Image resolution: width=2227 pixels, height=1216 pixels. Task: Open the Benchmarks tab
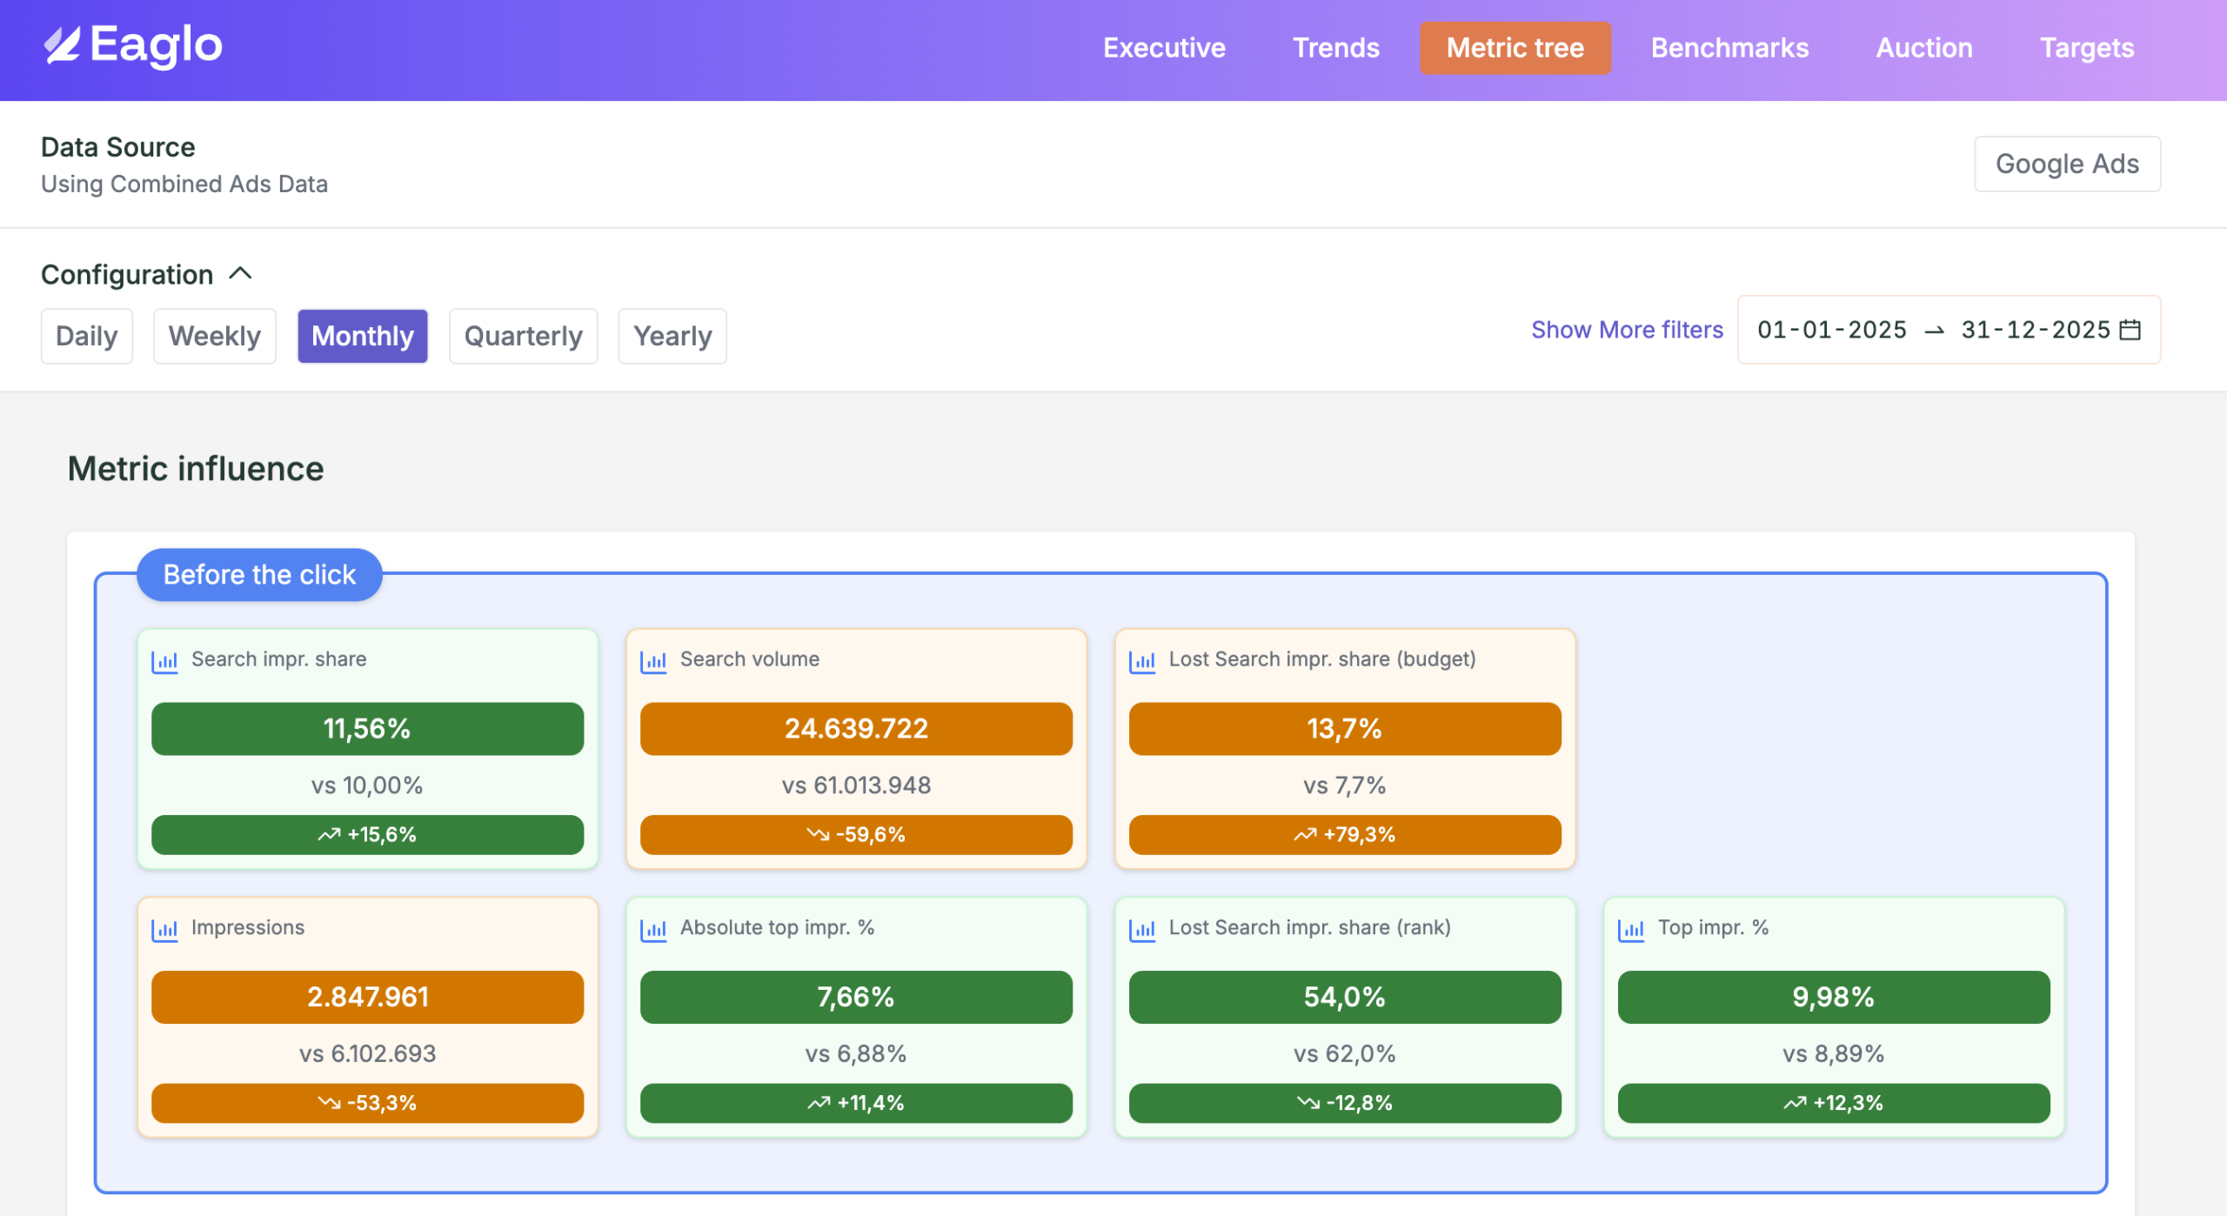tap(1729, 48)
